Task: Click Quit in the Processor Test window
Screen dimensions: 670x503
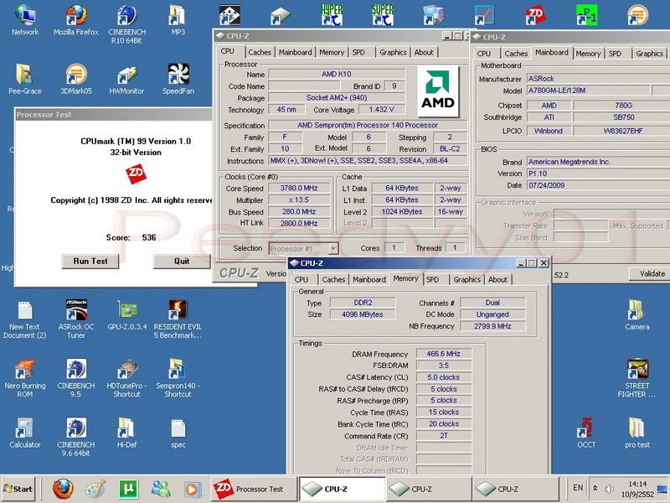Action: coord(182,261)
